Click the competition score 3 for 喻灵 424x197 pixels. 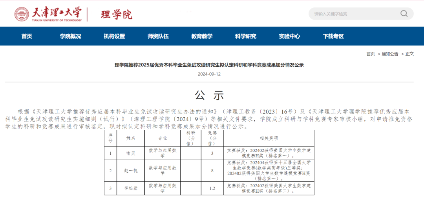(212, 153)
